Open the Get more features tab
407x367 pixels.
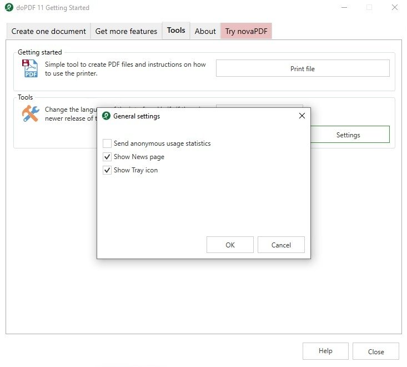(126, 31)
